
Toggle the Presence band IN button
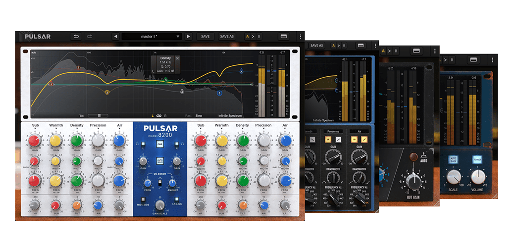[x=328, y=140]
